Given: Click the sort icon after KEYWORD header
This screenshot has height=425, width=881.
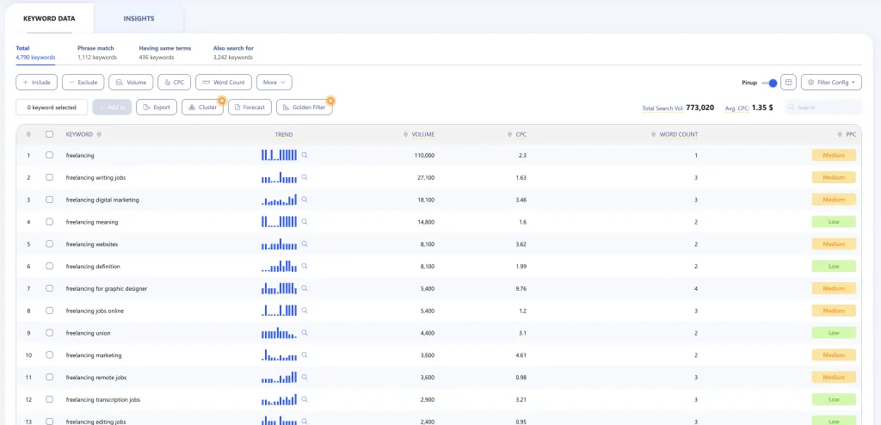Looking at the screenshot, I should (x=99, y=134).
